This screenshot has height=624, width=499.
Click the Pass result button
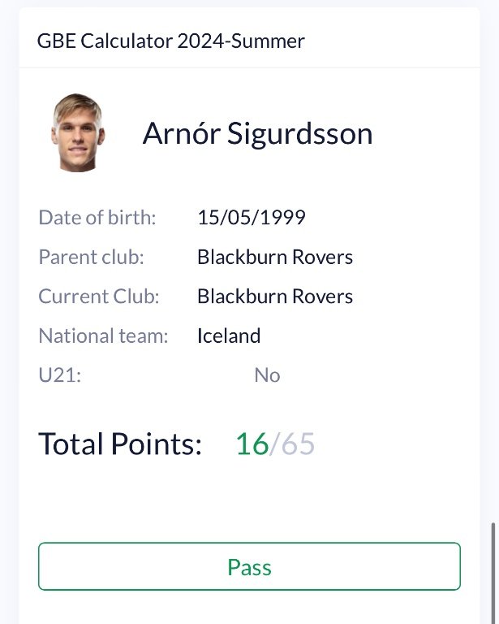249,566
